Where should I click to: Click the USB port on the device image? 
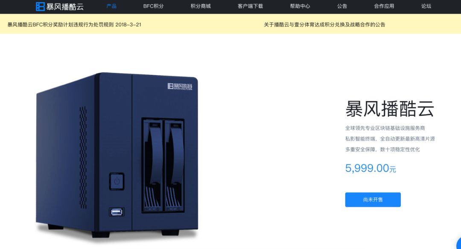click(x=117, y=212)
